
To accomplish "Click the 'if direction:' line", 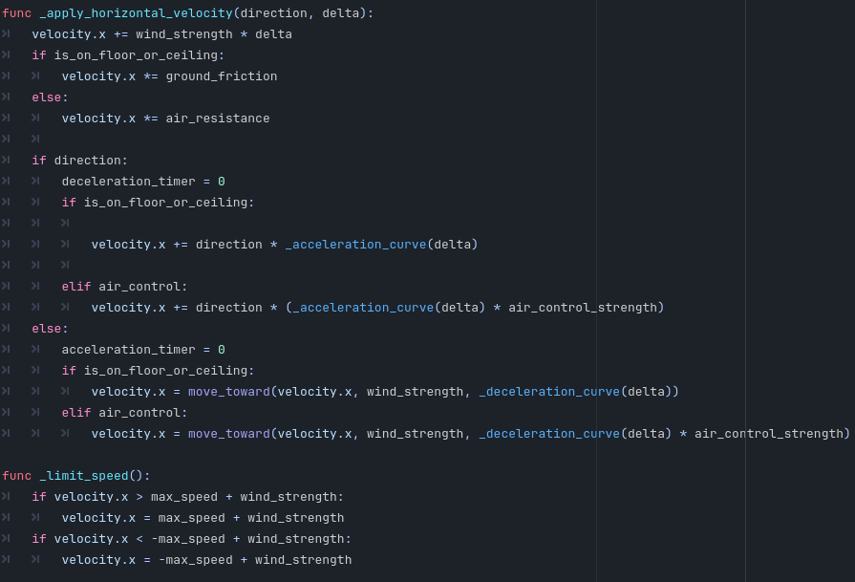I will 79,161.
